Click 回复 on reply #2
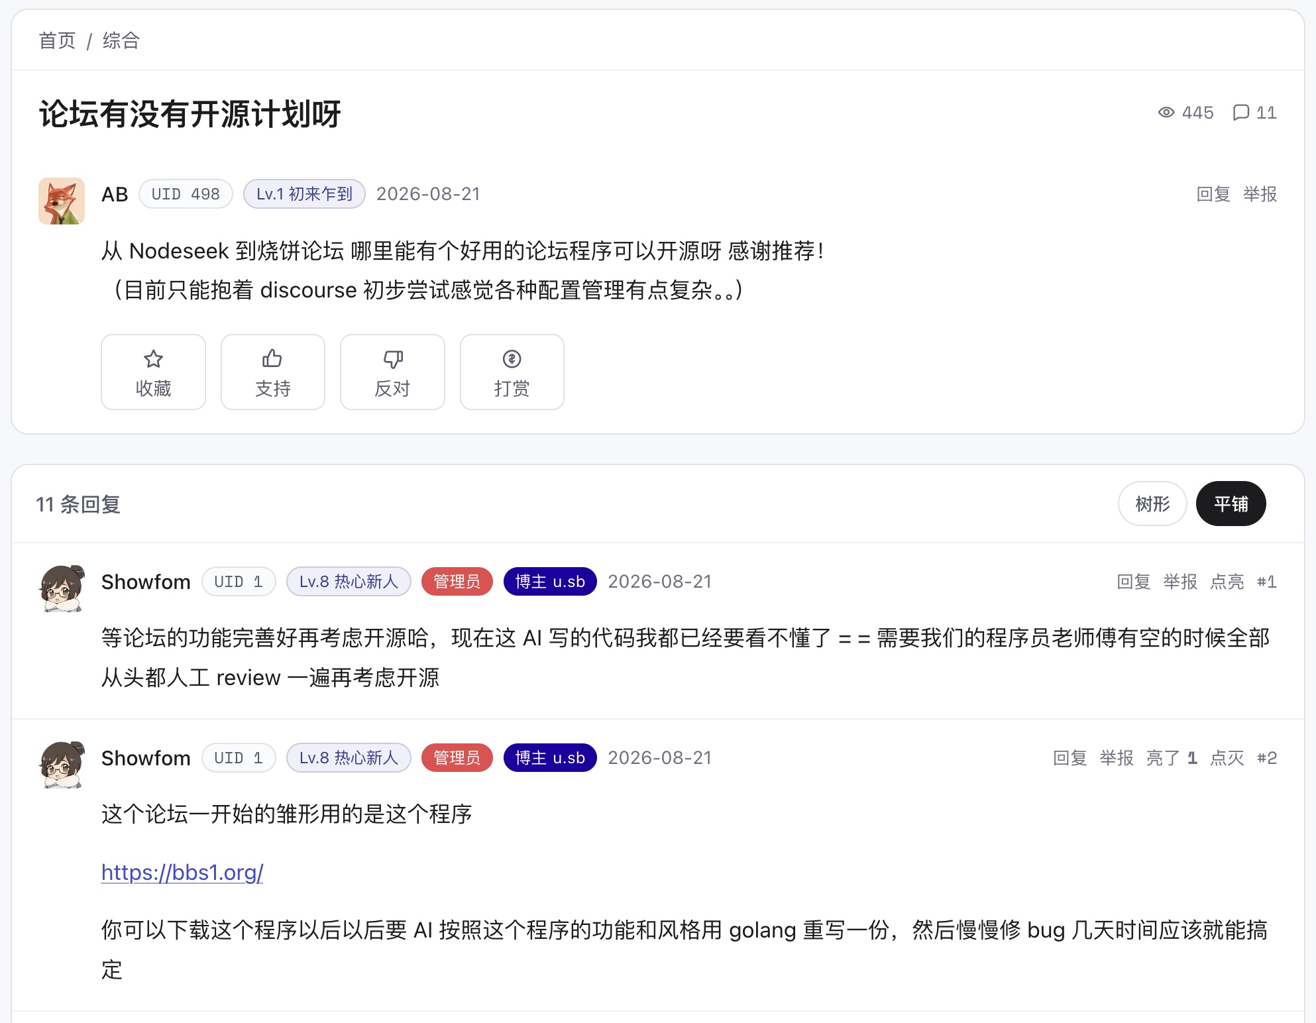Image resolution: width=1316 pixels, height=1023 pixels. tap(1070, 758)
